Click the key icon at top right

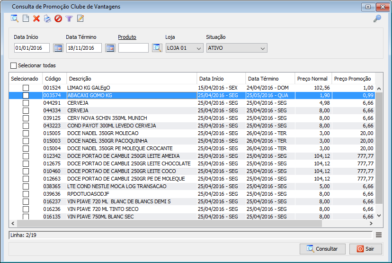tap(377, 18)
